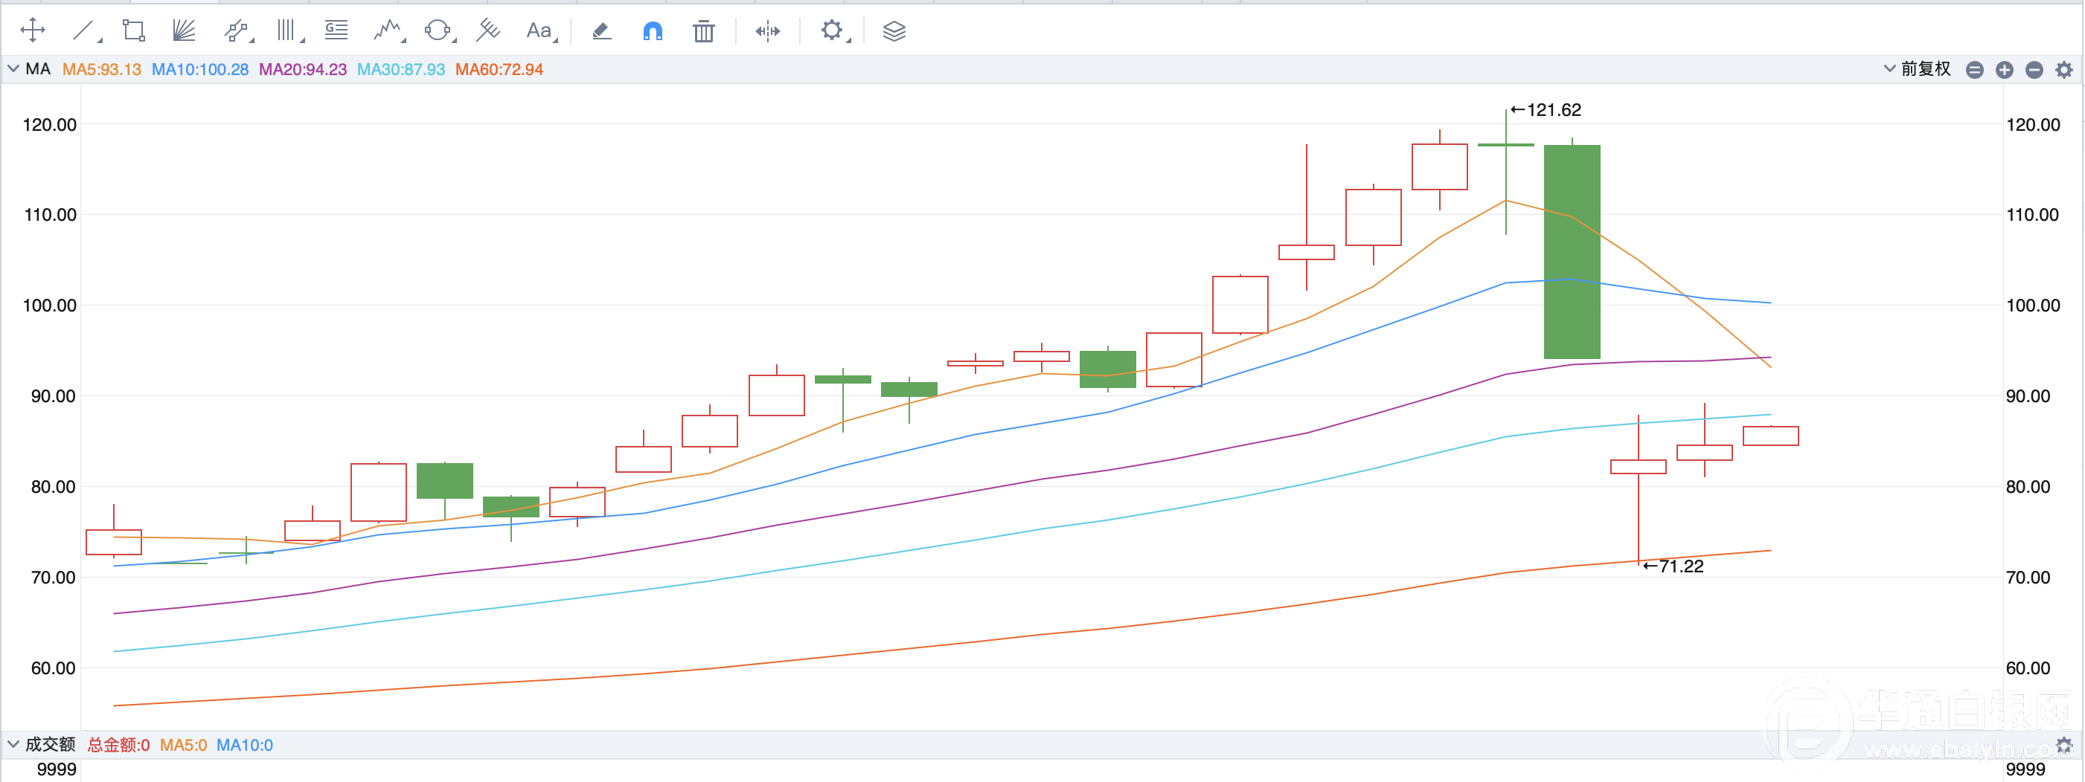Zoom out chart with minus button

pyautogui.click(x=2034, y=71)
